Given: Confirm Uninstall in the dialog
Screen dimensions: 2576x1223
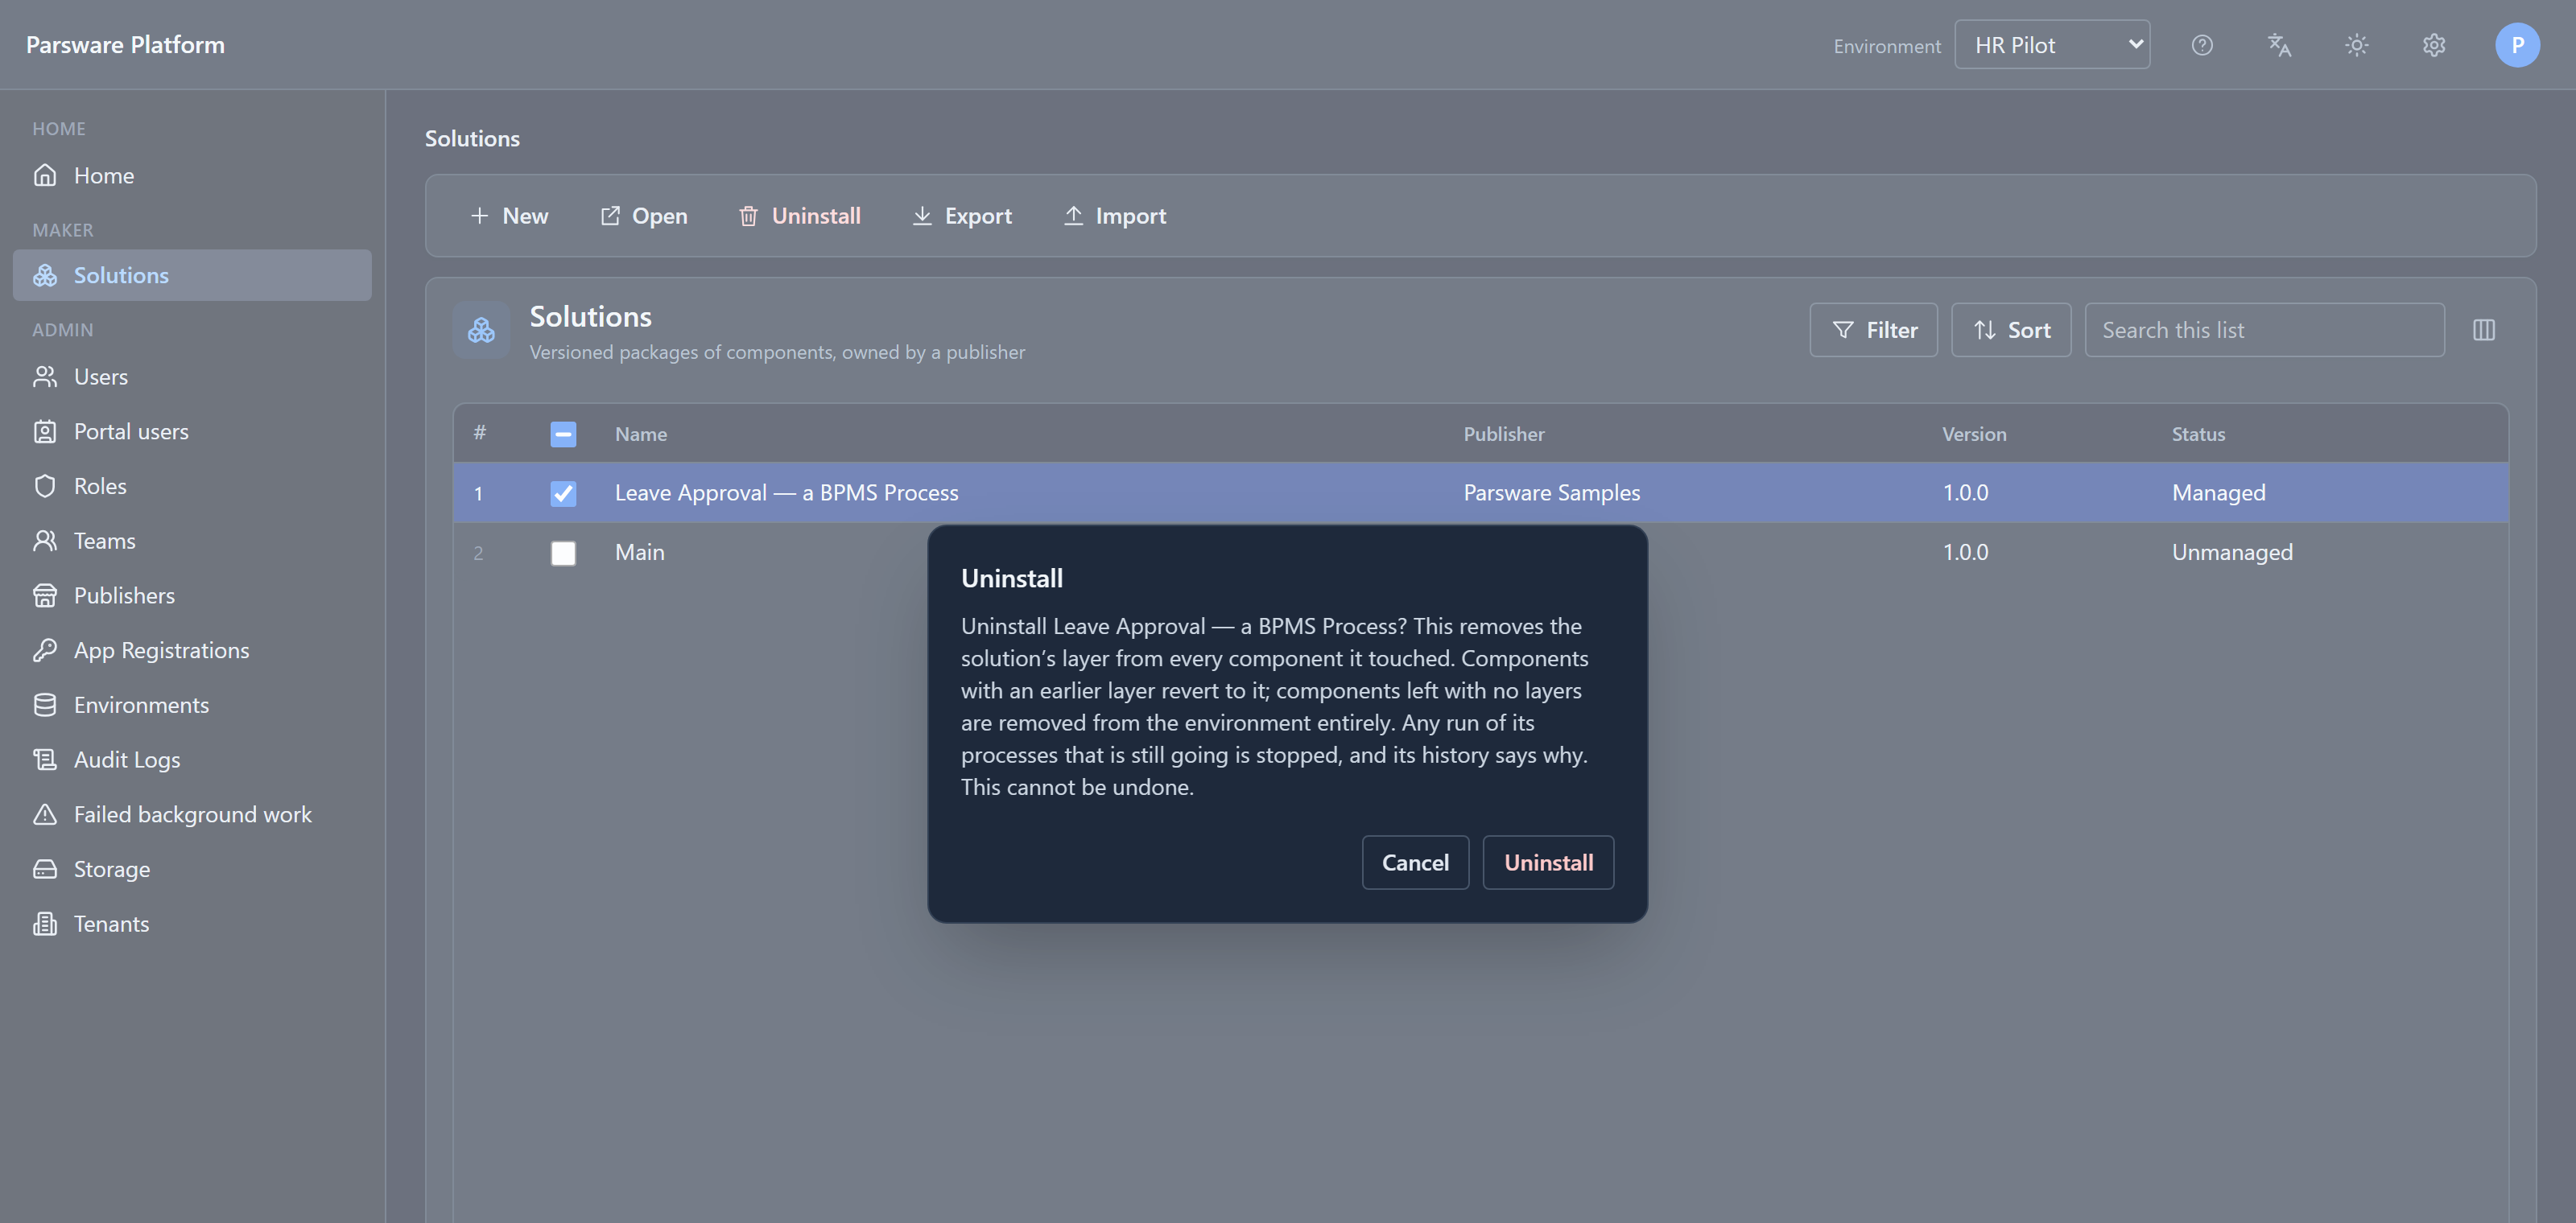Looking at the screenshot, I should 1548,863.
